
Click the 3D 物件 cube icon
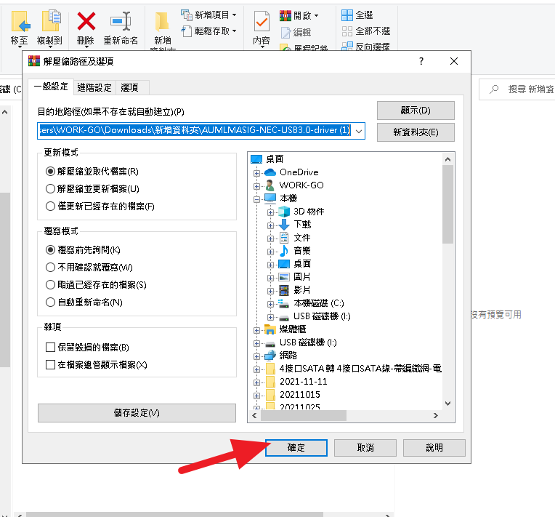[x=284, y=212]
